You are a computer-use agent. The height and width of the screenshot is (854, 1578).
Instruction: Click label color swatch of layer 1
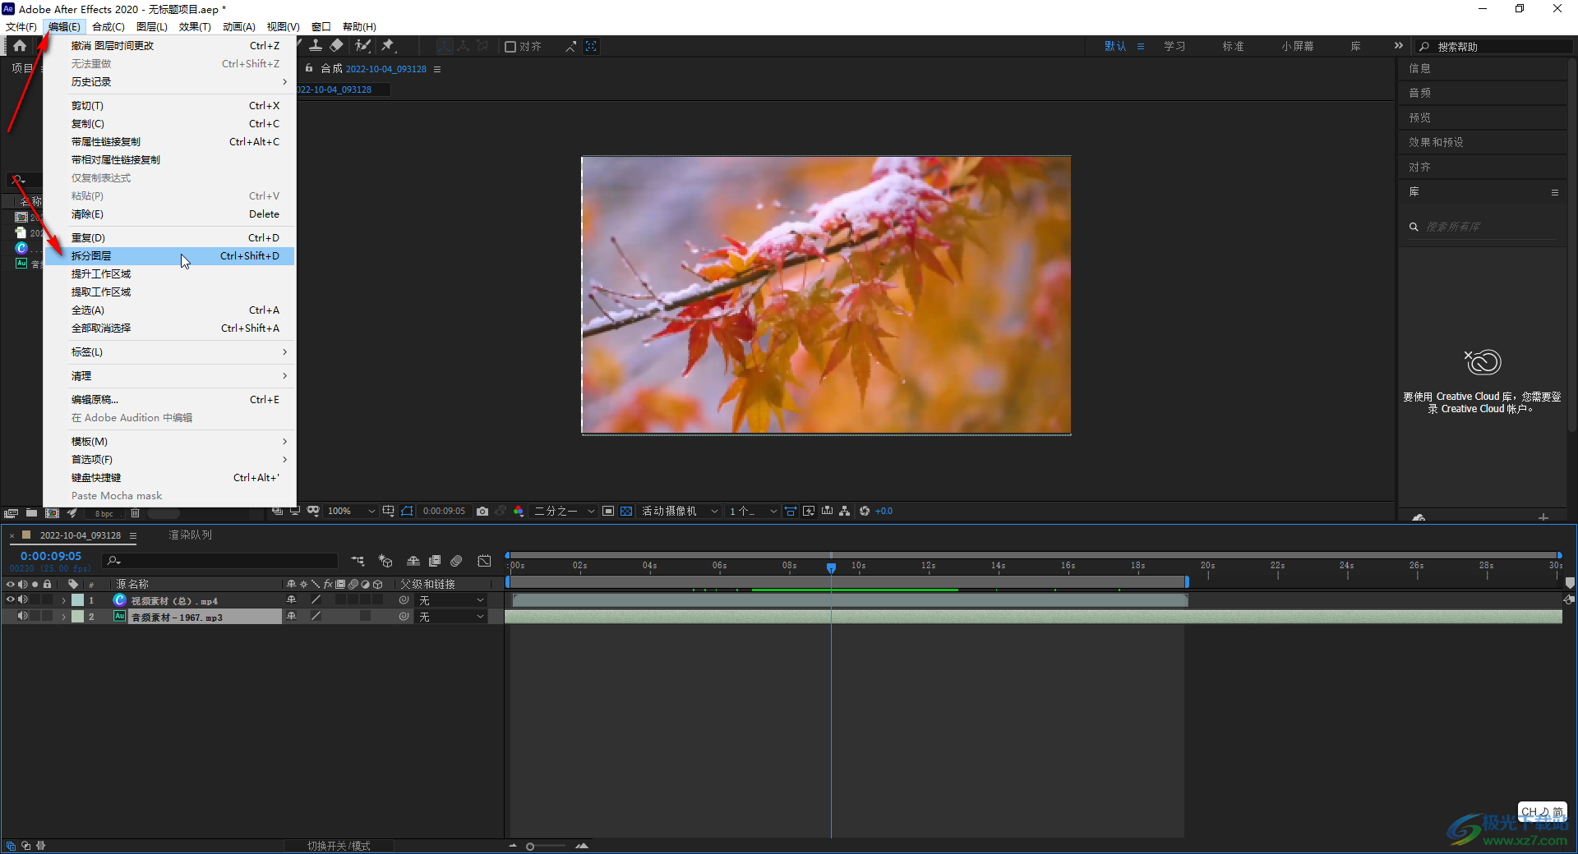(x=77, y=600)
